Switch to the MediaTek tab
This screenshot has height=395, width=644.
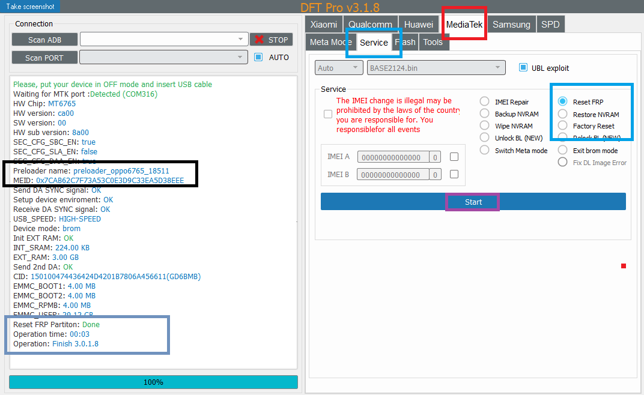coord(464,24)
